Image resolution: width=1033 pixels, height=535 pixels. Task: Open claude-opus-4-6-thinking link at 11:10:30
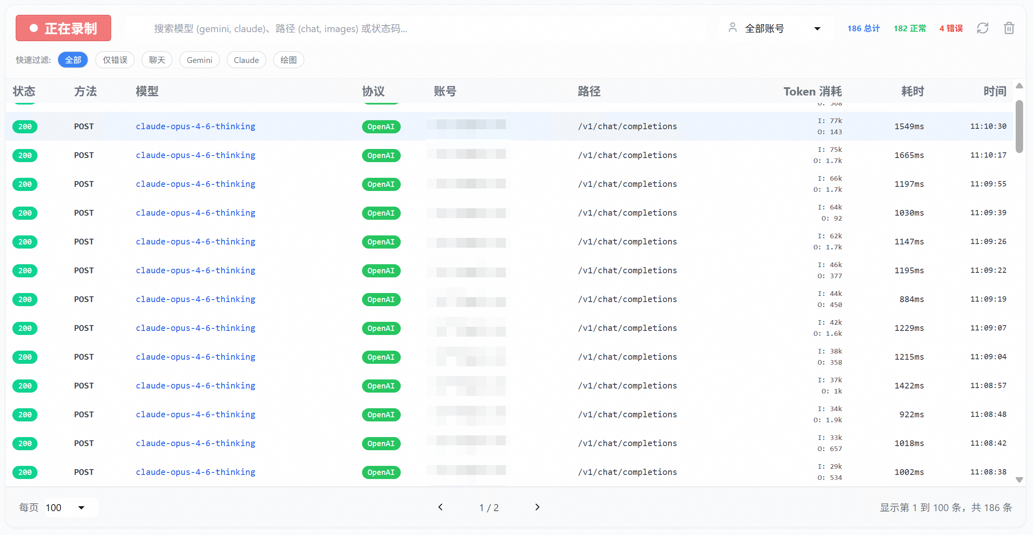(196, 126)
